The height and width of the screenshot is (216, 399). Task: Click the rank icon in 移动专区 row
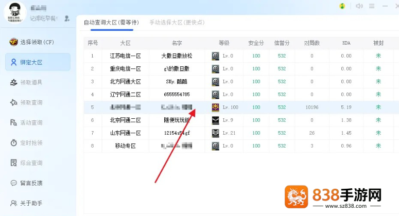(216, 146)
